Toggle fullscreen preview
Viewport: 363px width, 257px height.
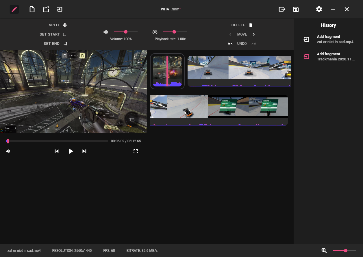(136, 151)
